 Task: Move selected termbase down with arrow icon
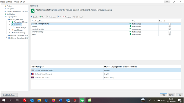click(x=59, y=17)
